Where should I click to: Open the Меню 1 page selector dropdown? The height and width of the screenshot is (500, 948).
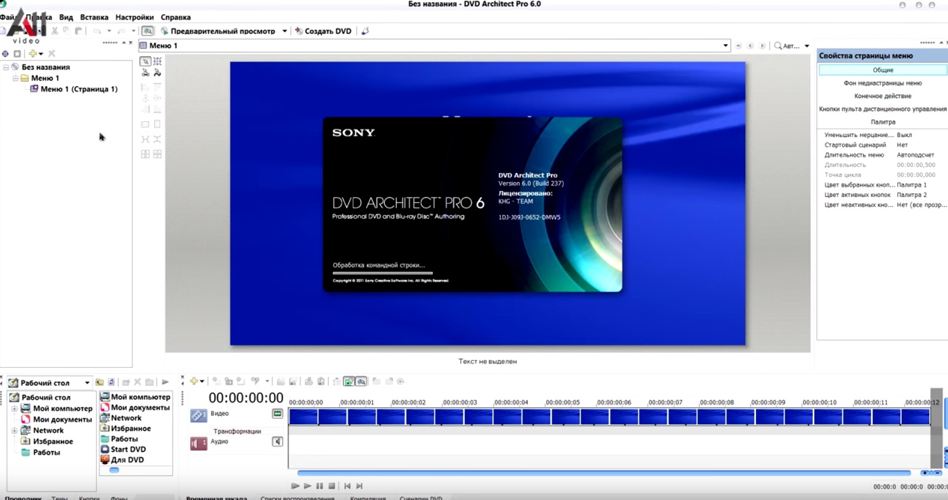(x=725, y=46)
